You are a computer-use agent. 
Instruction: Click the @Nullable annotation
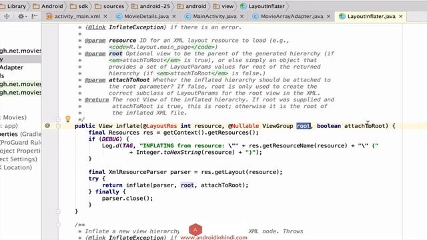[244, 126]
